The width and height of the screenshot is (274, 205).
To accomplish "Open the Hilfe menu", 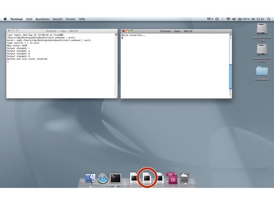I will pos(82,19).
